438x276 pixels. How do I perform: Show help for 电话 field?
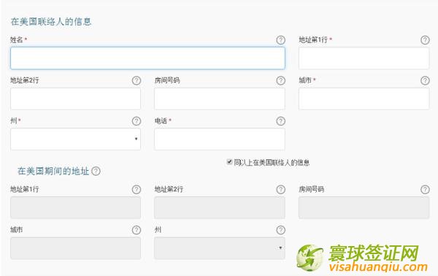[281, 121]
